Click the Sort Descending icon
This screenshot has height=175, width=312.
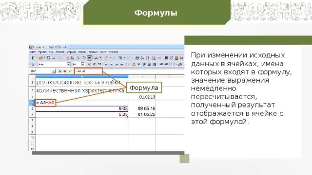[148, 58]
